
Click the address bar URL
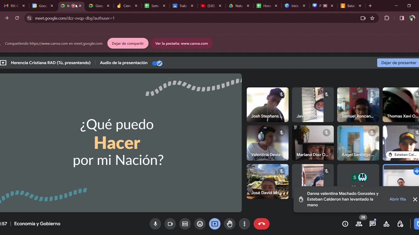pos(75,18)
